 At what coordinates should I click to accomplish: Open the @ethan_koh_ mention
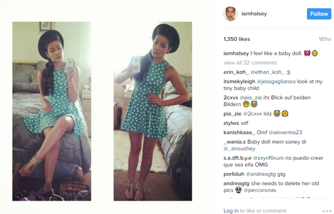point(267,72)
